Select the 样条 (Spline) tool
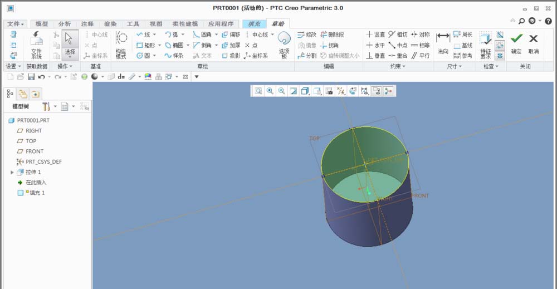This screenshot has height=289, width=557. [x=174, y=56]
